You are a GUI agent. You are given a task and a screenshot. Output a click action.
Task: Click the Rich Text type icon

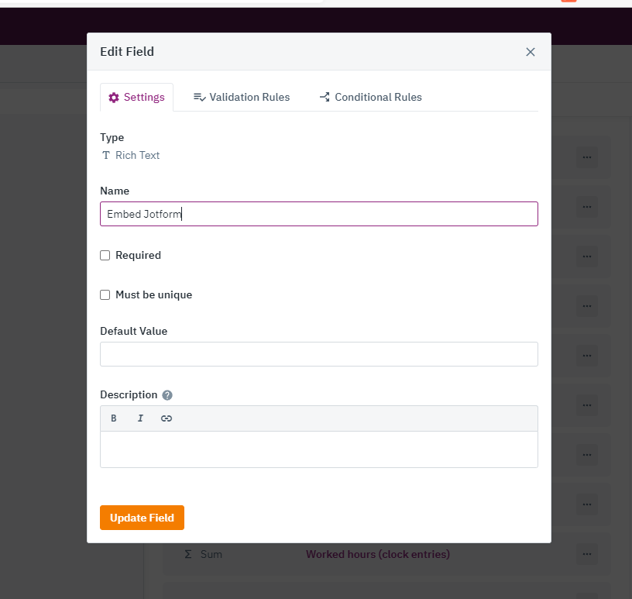(x=106, y=155)
